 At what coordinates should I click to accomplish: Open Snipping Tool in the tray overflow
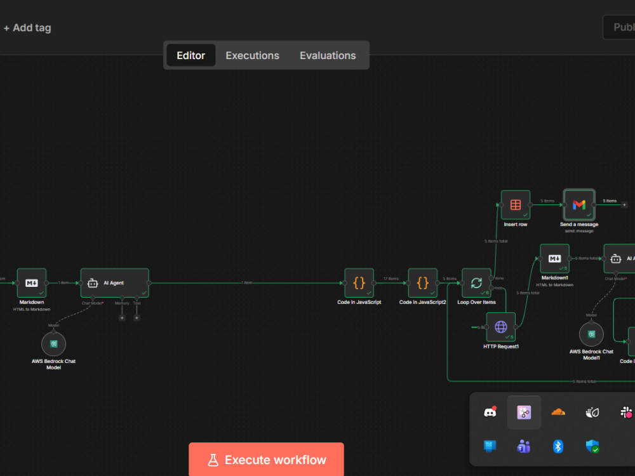click(524, 413)
